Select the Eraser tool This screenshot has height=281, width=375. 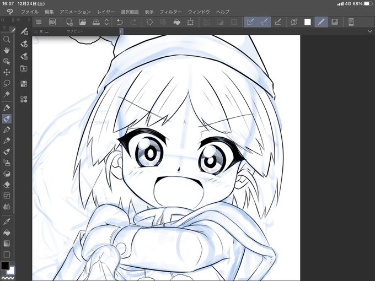7,185
